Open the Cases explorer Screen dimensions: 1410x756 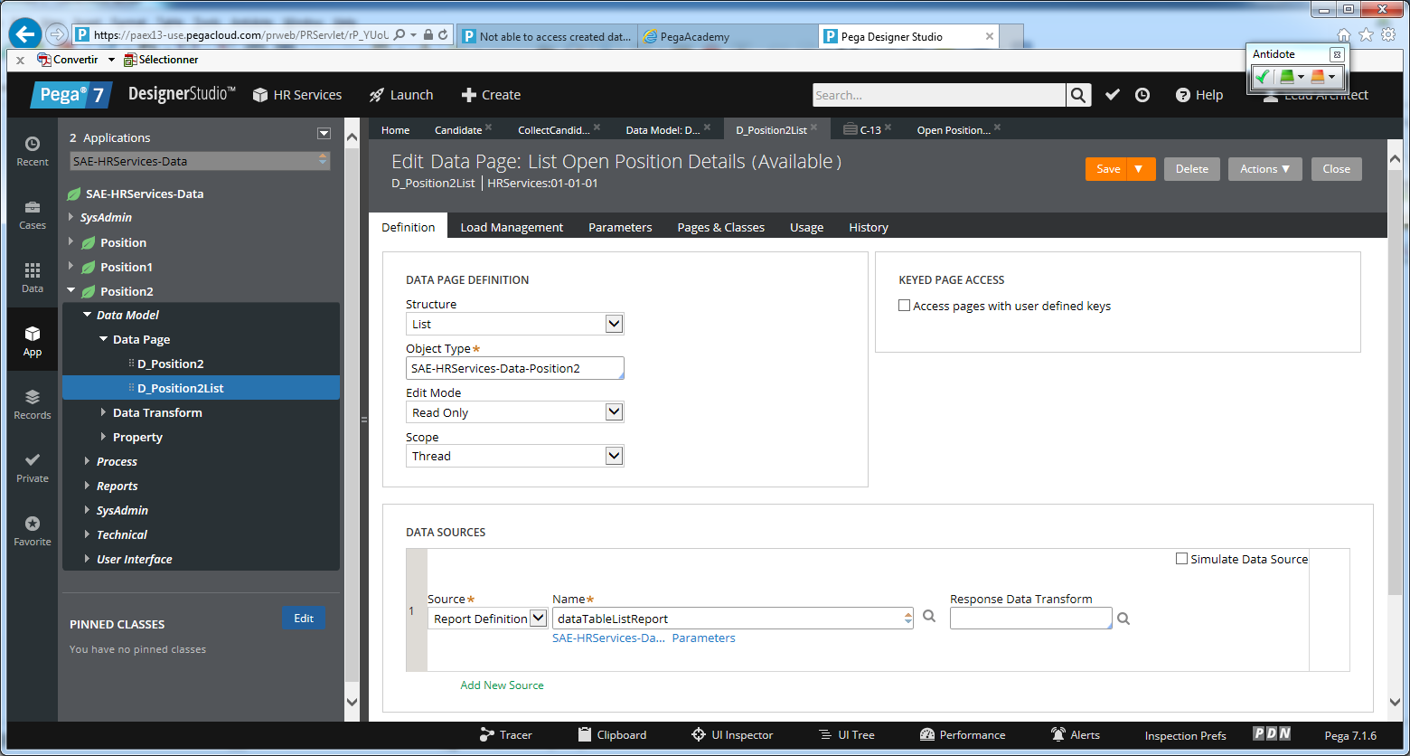coord(33,214)
